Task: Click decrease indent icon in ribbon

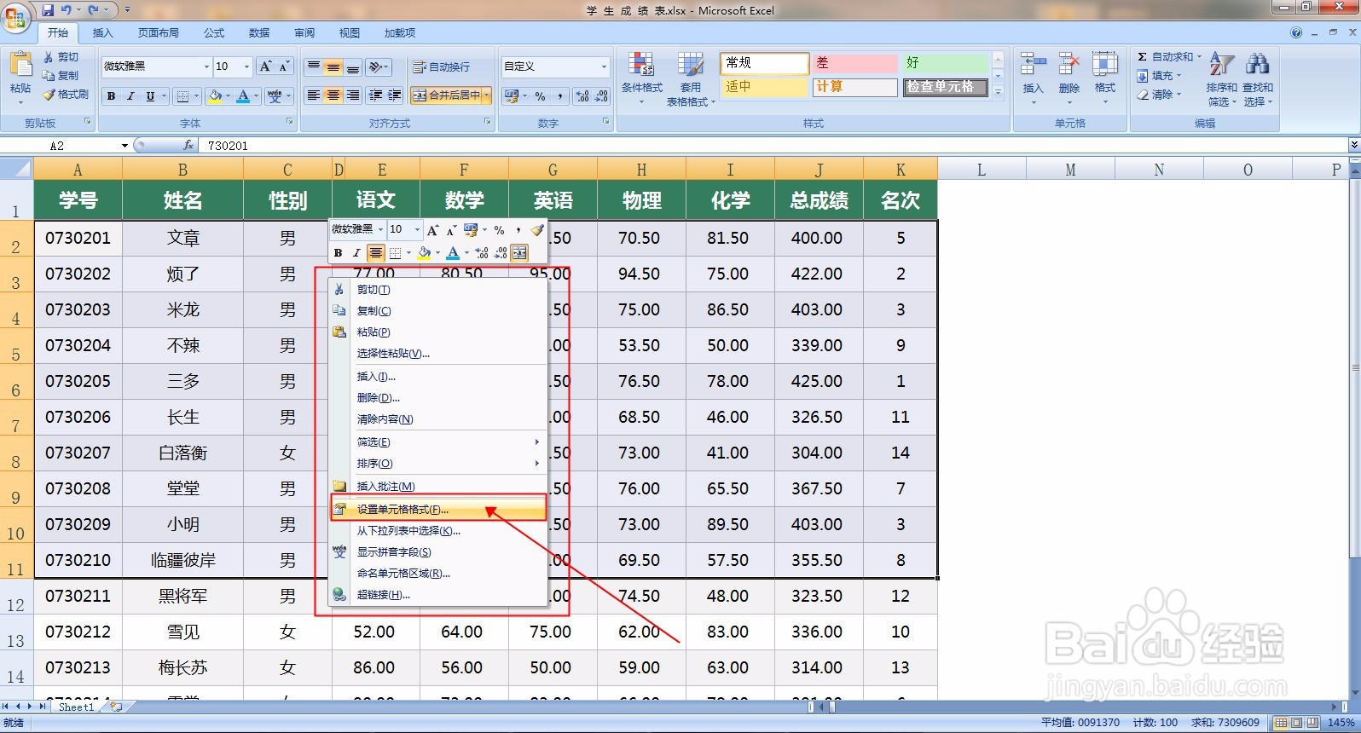Action: 375,95
